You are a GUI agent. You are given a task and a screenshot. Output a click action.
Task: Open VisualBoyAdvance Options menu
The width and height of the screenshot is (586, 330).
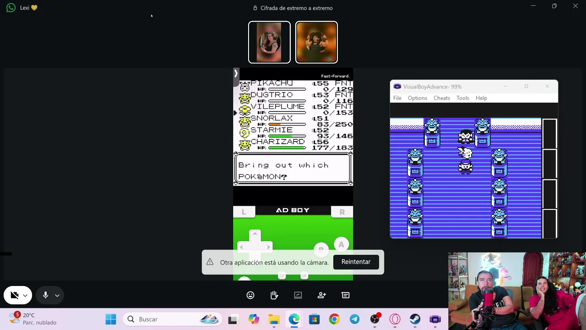418,98
